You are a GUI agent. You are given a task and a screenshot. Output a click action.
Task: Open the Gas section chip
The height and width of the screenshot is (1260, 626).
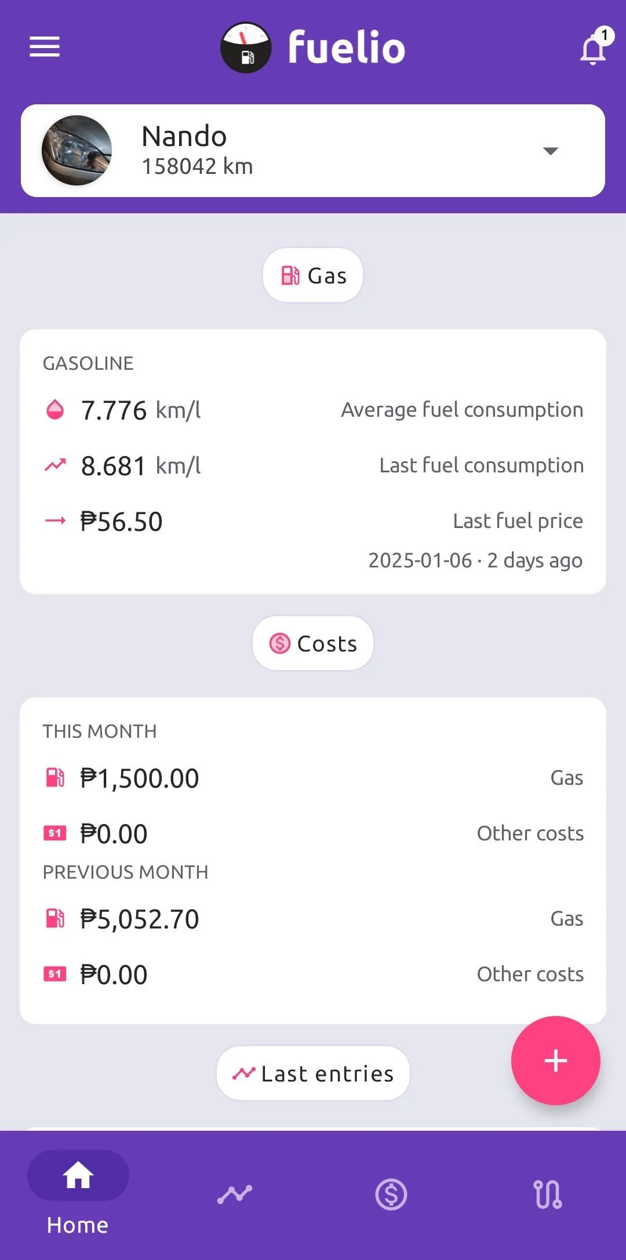313,275
